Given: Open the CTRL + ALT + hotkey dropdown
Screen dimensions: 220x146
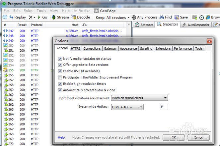Looking at the screenshot, I should [x=127, y=107].
